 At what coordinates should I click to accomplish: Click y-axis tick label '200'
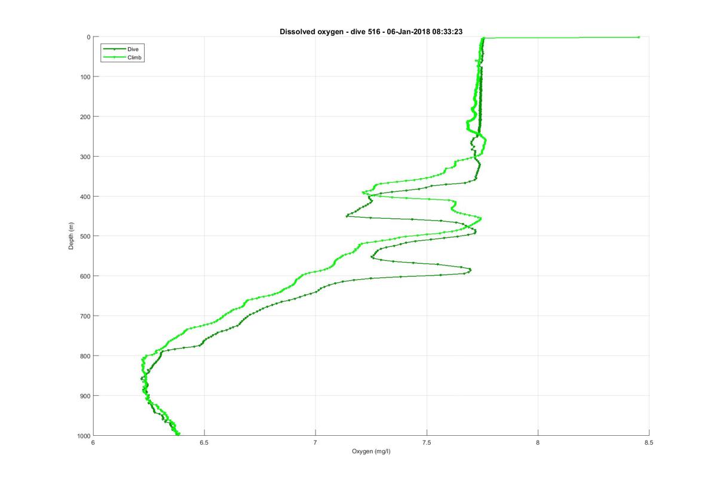click(85, 117)
